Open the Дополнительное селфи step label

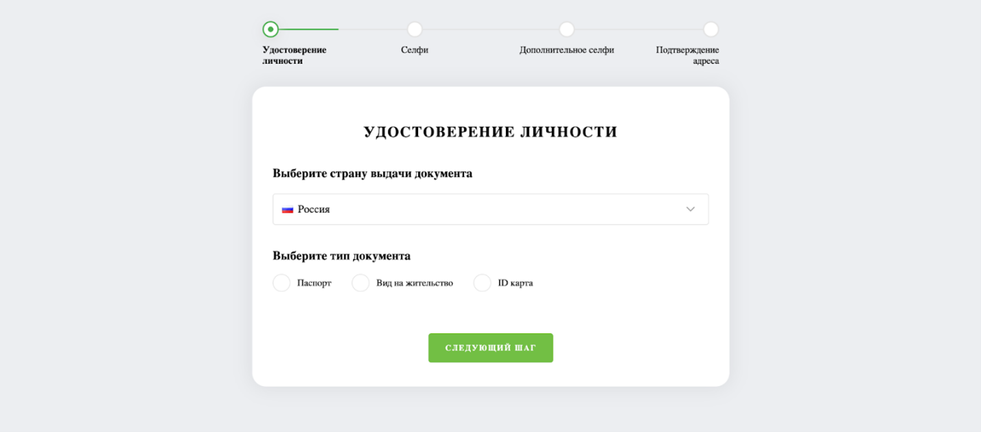(567, 50)
